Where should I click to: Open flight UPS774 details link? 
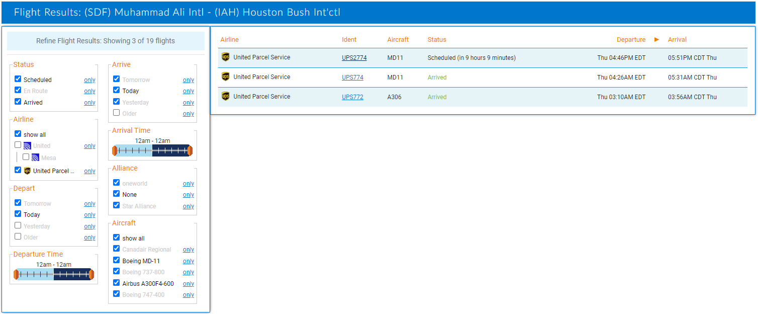pyautogui.click(x=352, y=77)
